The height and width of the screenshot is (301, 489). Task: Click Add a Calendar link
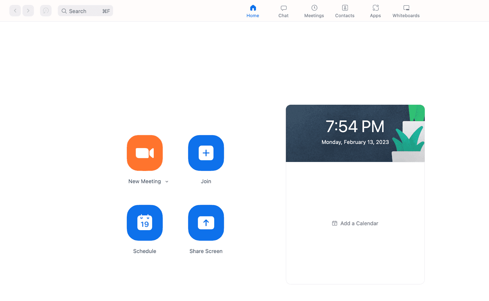click(x=355, y=223)
